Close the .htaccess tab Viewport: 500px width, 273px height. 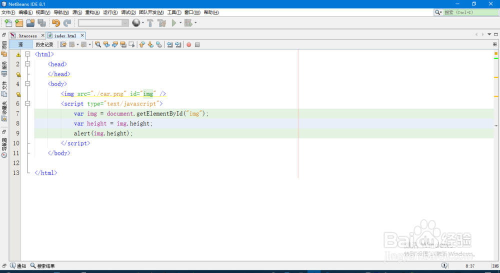42,35
